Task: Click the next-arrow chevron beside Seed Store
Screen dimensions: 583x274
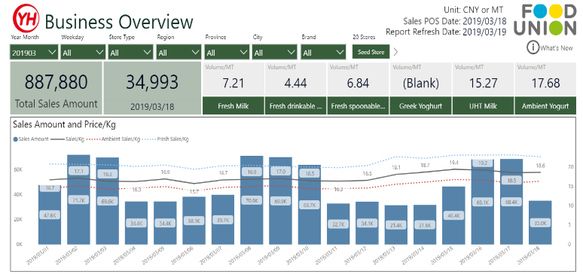Action: coord(395,52)
